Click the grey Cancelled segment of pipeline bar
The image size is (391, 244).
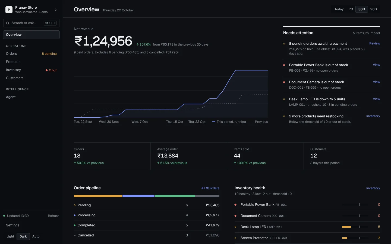[x=207, y=196]
